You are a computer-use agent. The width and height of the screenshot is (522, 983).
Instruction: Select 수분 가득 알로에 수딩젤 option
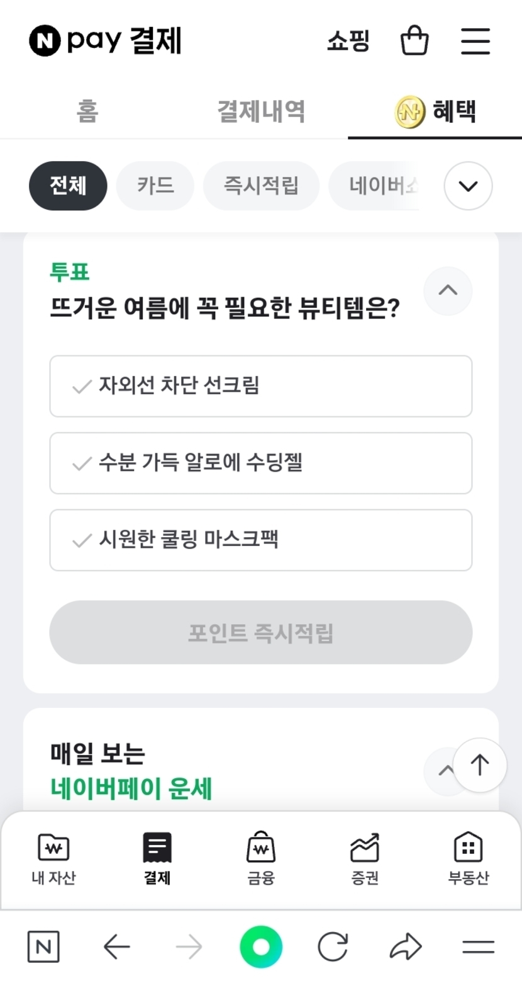(x=260, y=463)
